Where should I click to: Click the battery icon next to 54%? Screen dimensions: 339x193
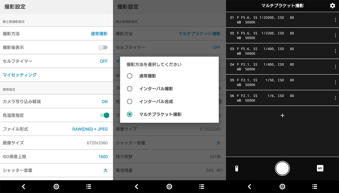pos(220,170)
